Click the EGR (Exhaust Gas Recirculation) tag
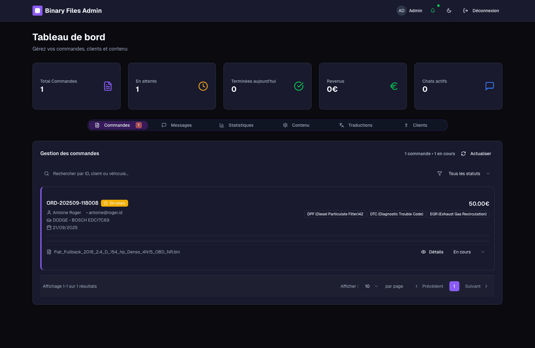 click(x=458, y=214)
